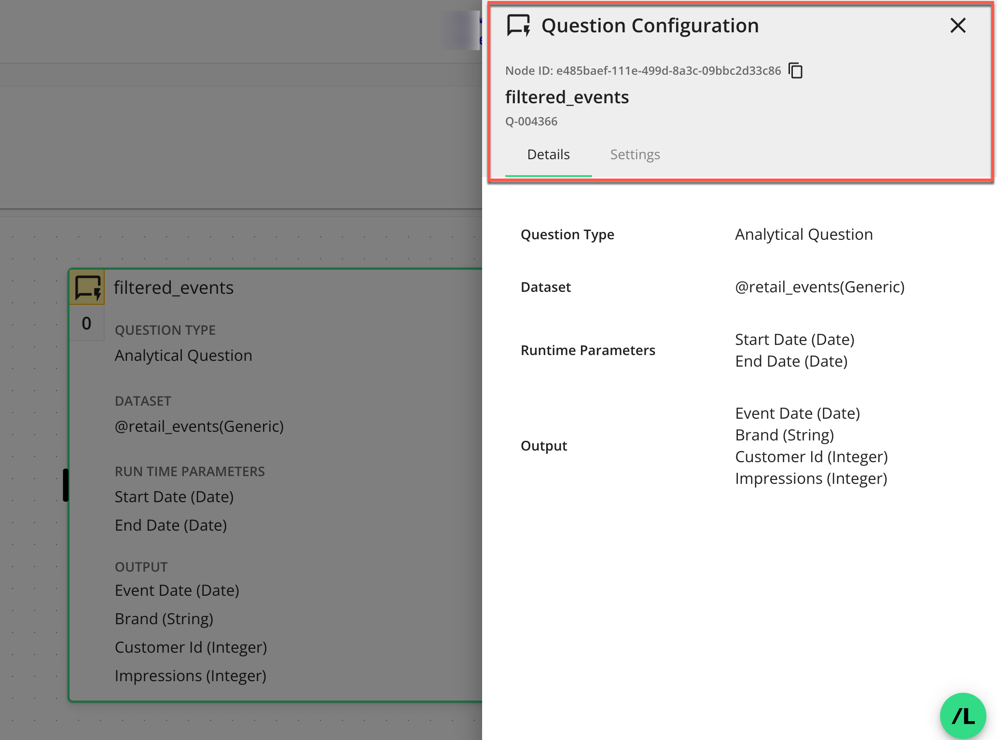
Task: Copy the Node ID to clipboard
Action: point(795,70)
